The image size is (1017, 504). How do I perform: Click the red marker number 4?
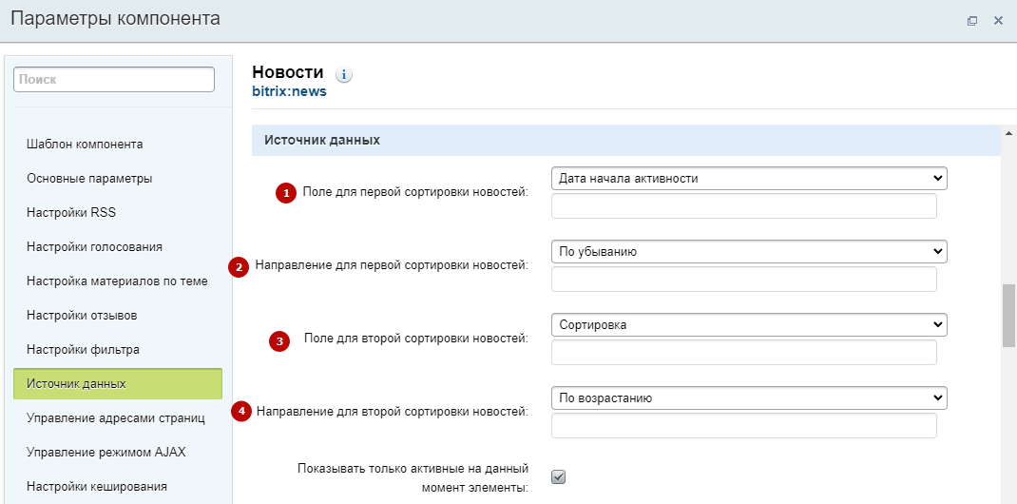(x=241, y=411)
